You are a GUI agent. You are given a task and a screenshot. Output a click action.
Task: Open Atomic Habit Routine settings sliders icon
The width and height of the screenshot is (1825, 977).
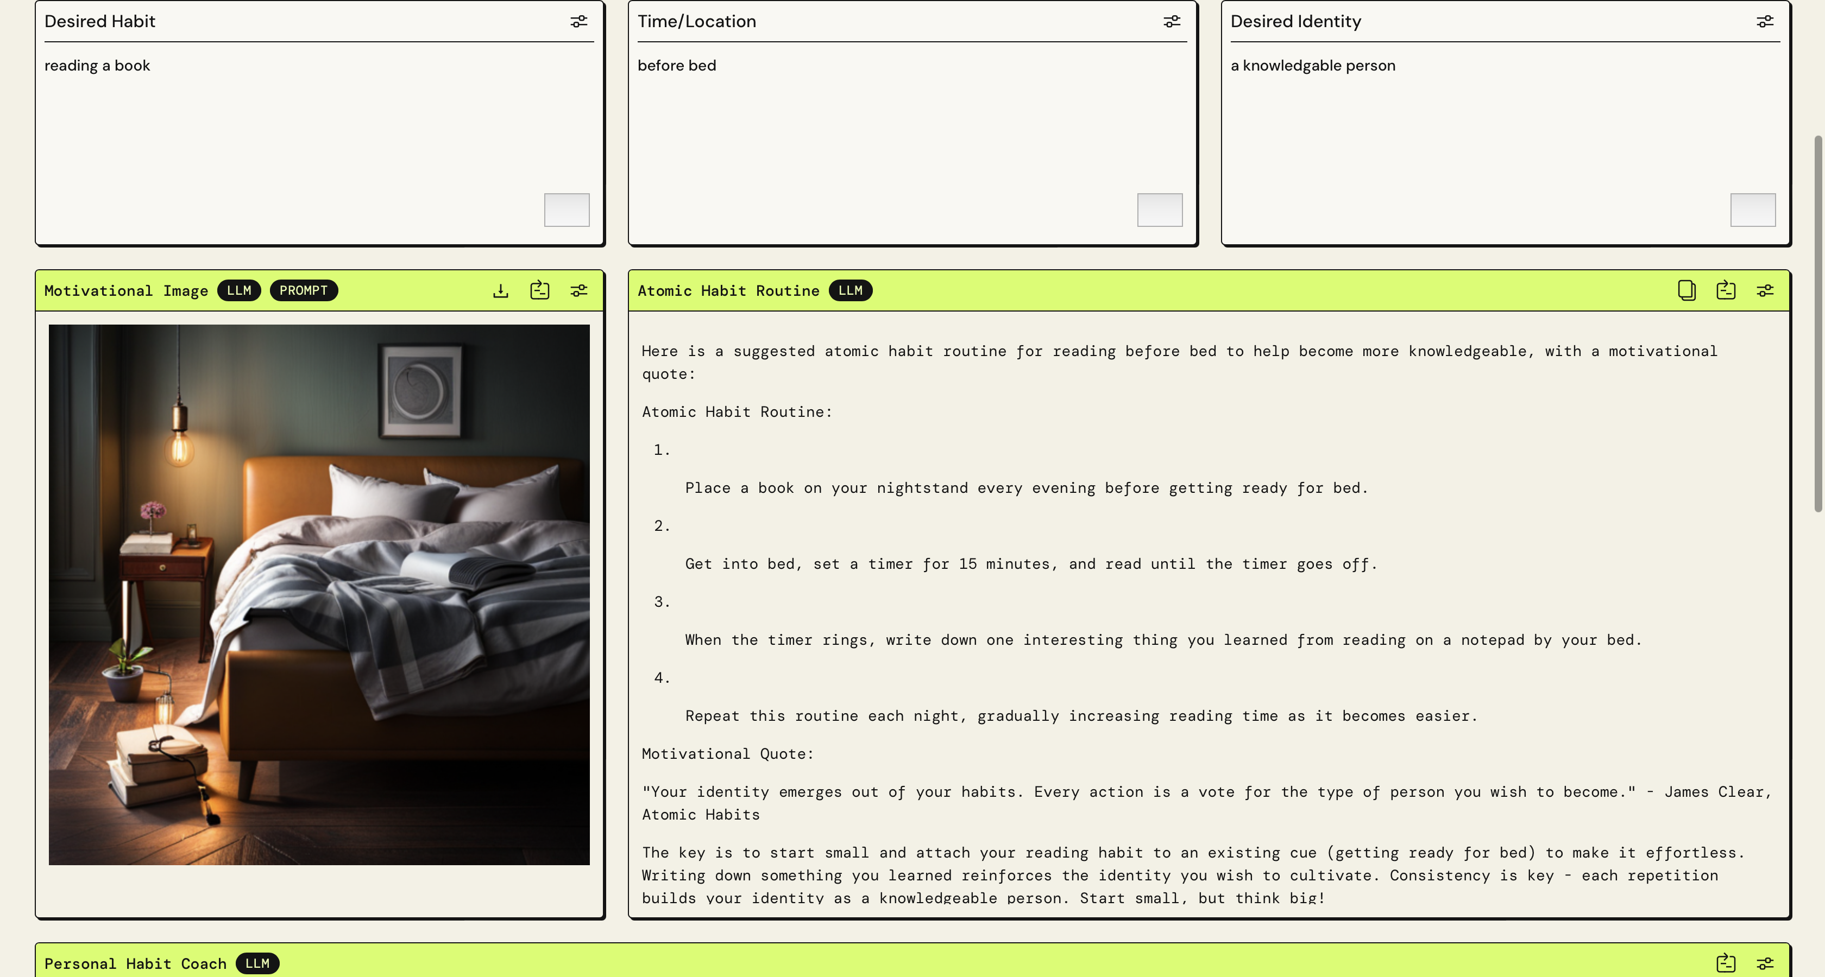1765,290
